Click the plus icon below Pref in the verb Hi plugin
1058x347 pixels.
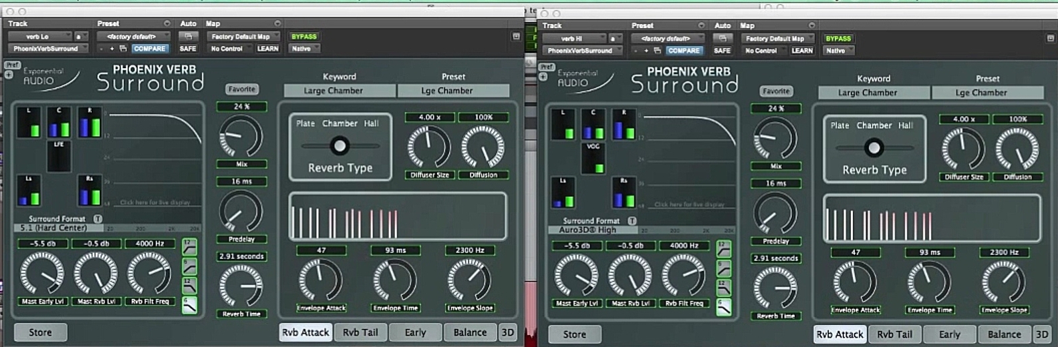click(x=543, y=77)
